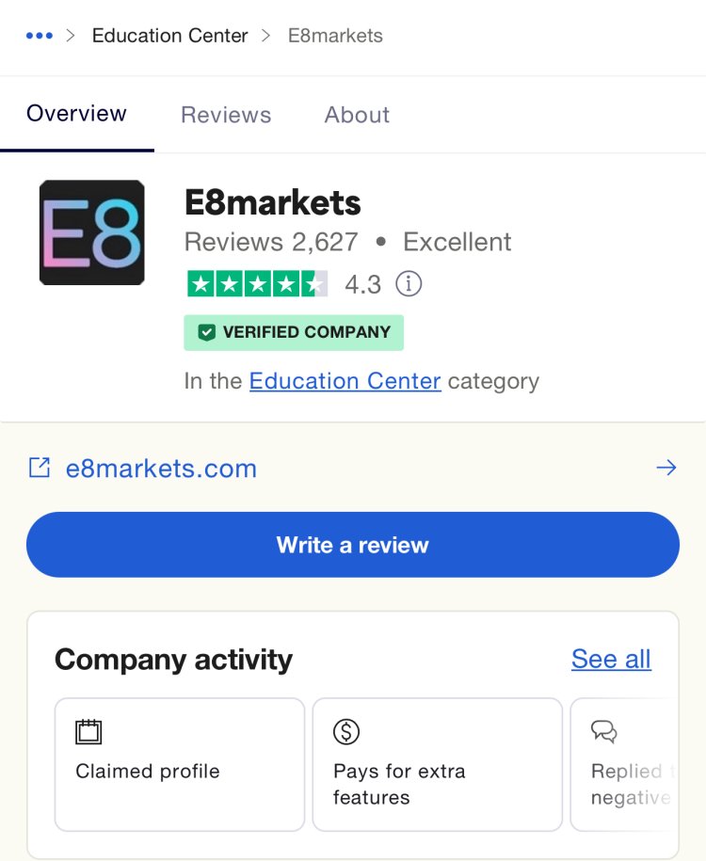Open the About tab
The width and height of the screenshot is (706, 861).
click(357, 115)
